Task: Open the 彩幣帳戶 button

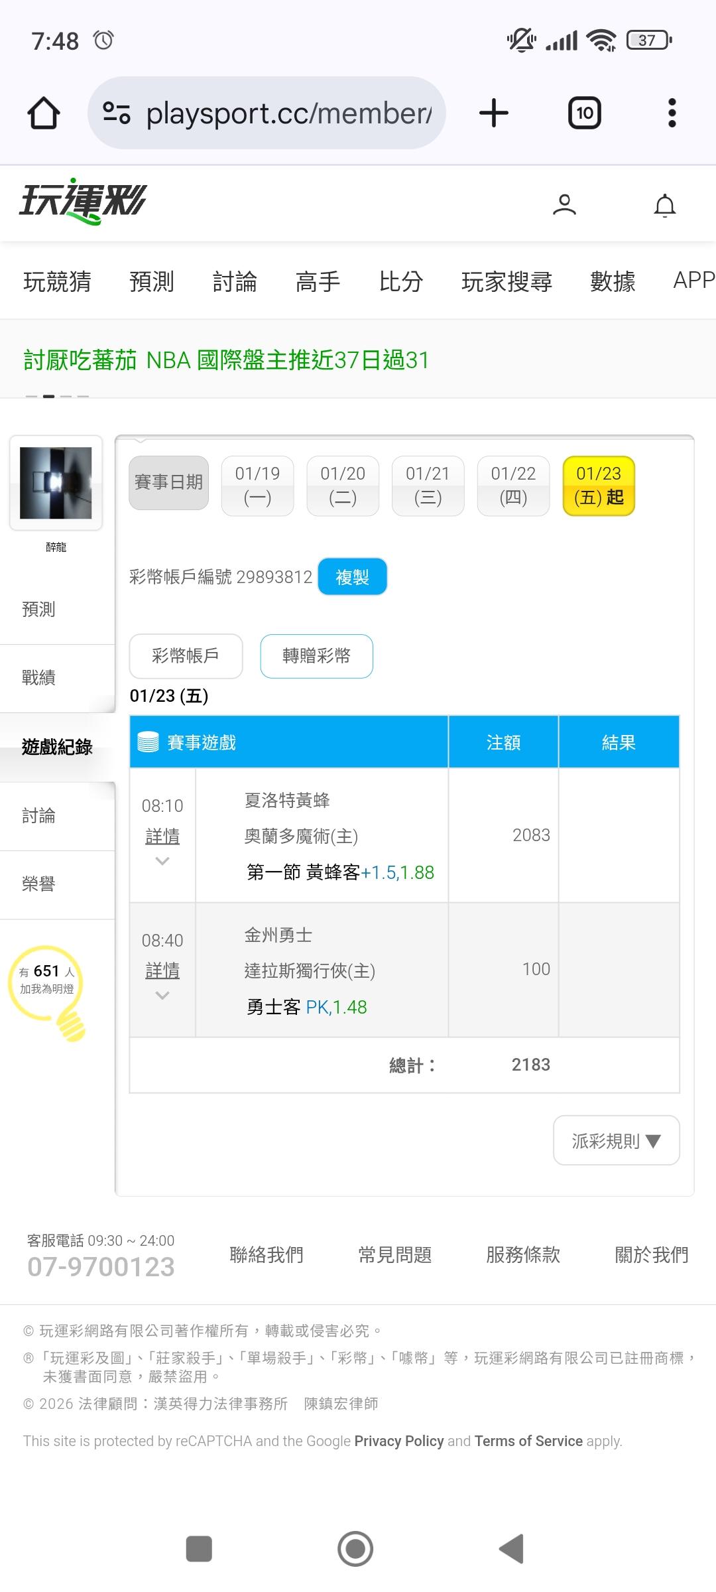Action: coord(186,656)
